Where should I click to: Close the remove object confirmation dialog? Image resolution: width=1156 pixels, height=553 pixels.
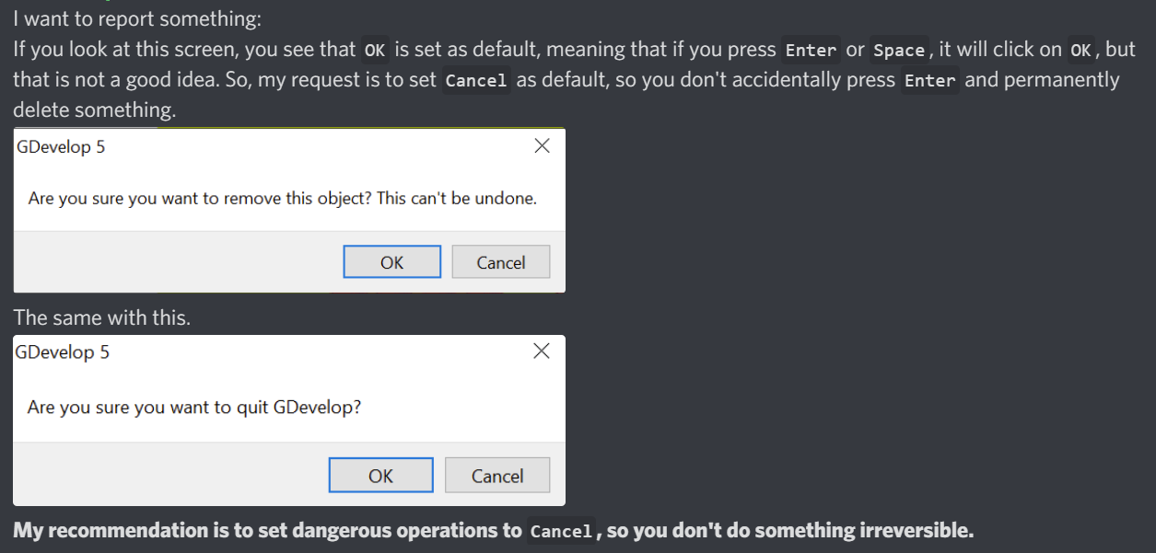point(542,146)
